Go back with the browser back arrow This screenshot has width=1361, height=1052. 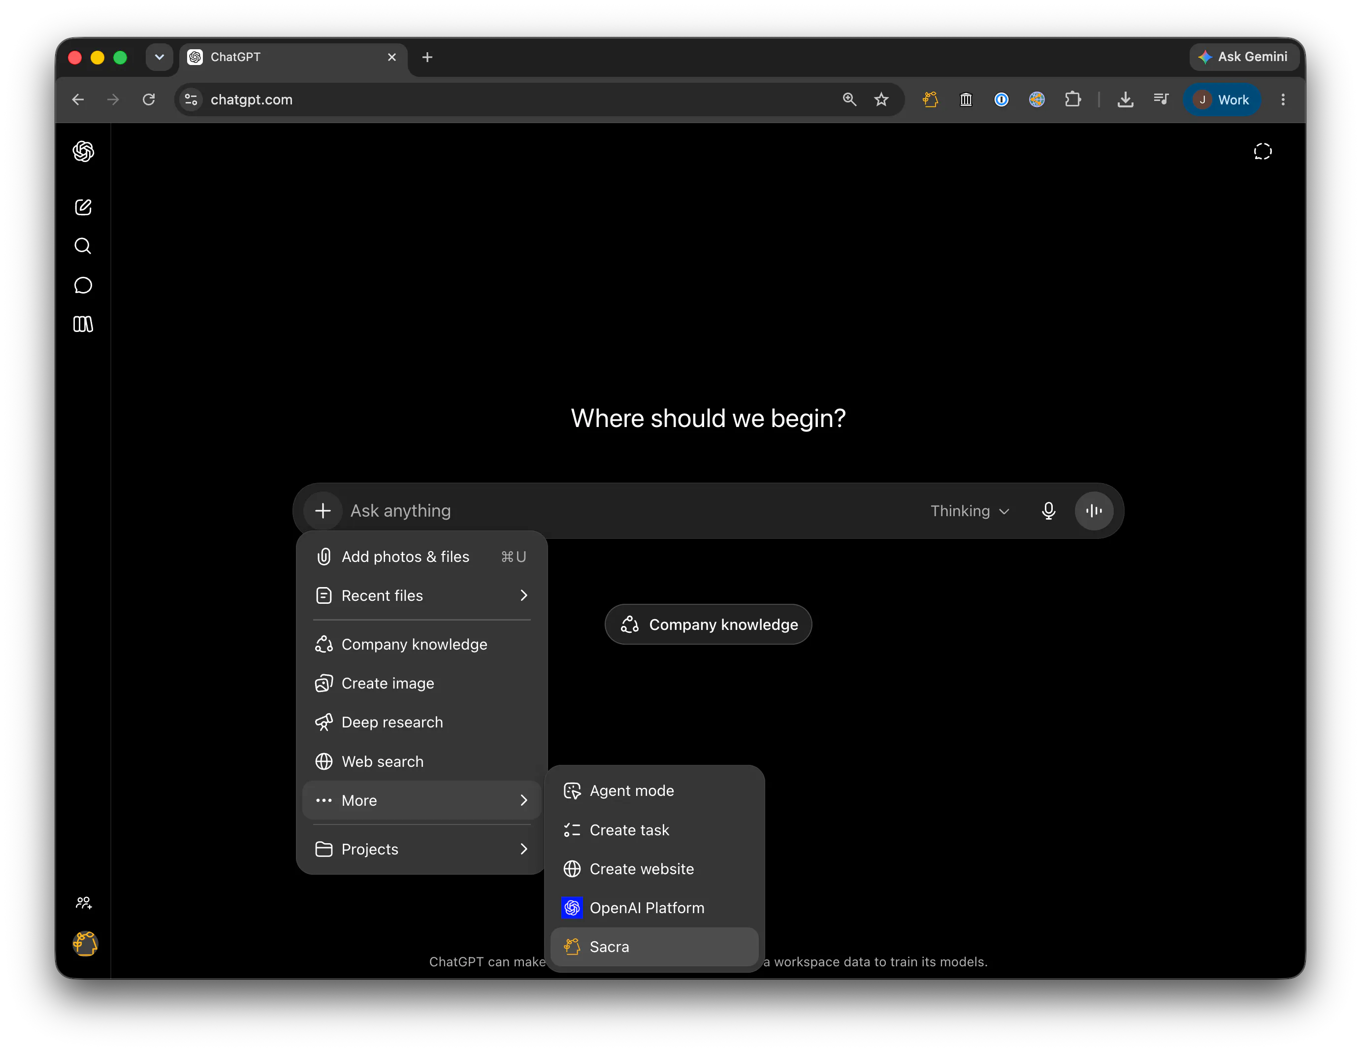coord(78,99)
